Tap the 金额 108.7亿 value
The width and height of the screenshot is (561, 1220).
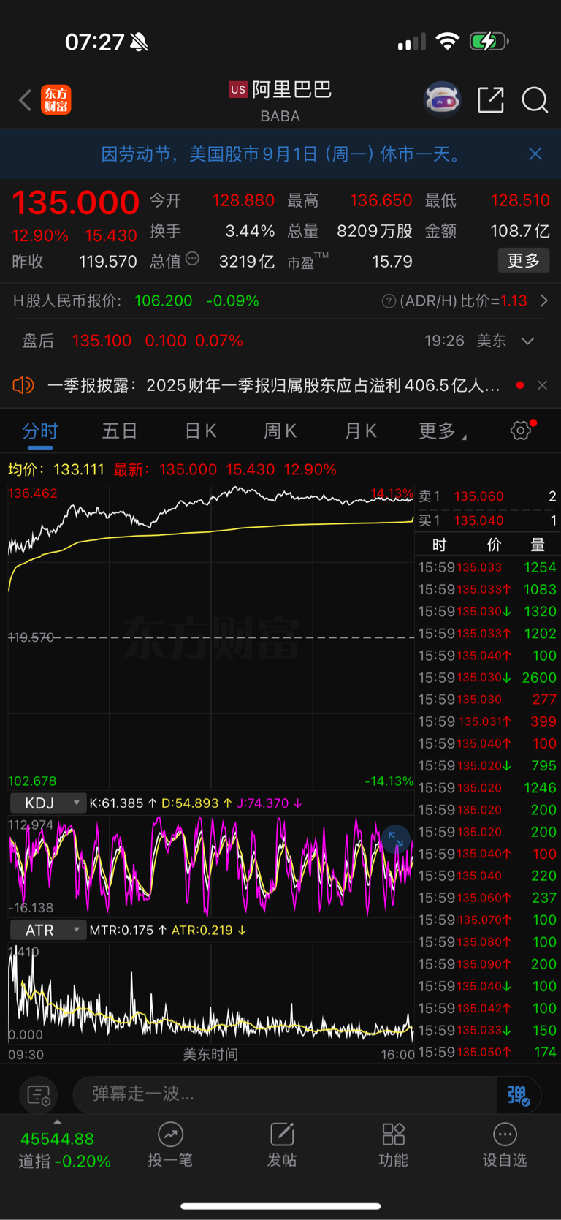[519, 231]
